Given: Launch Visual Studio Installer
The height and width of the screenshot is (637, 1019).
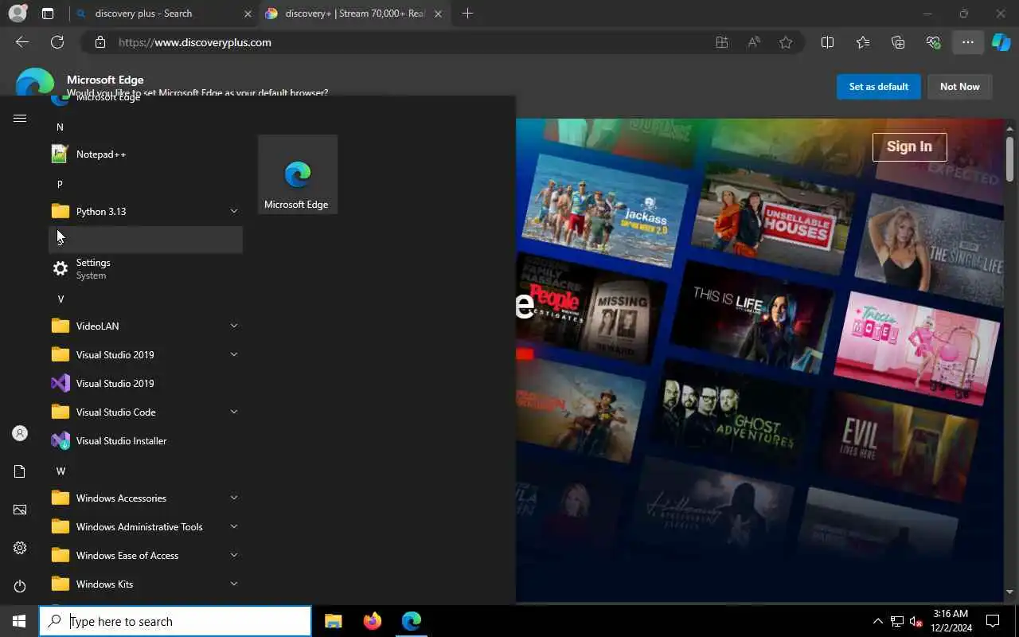Looking at the screenshot, I should tap(146, 440).
